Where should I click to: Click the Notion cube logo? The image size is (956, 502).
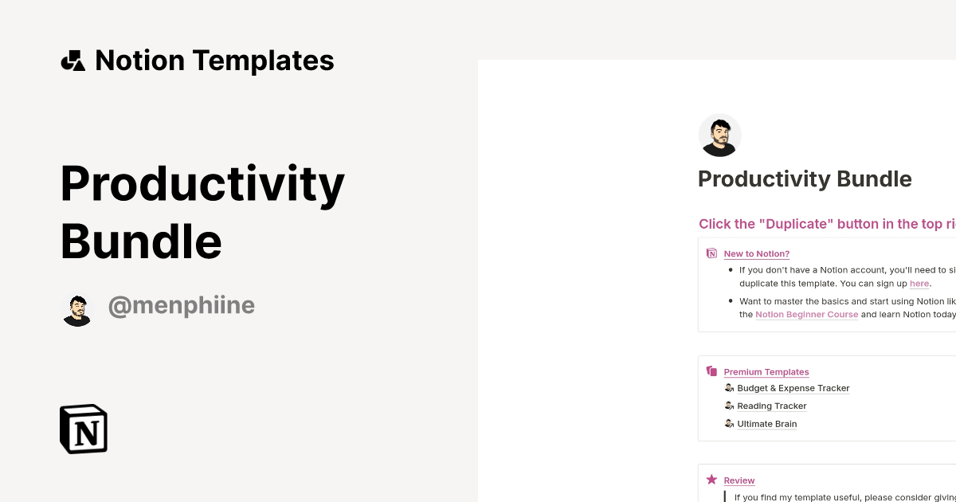[84, 429]
